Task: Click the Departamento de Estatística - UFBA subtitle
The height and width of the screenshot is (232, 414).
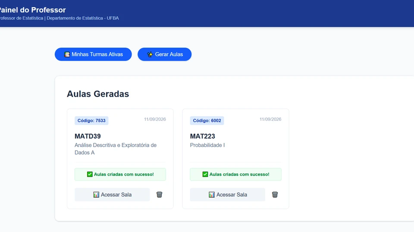Action: click(x=83, y=18)
